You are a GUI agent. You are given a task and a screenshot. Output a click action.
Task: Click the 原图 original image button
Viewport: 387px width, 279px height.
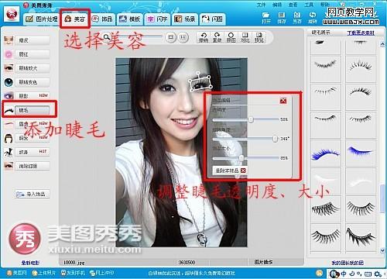[x=231, y=37]
